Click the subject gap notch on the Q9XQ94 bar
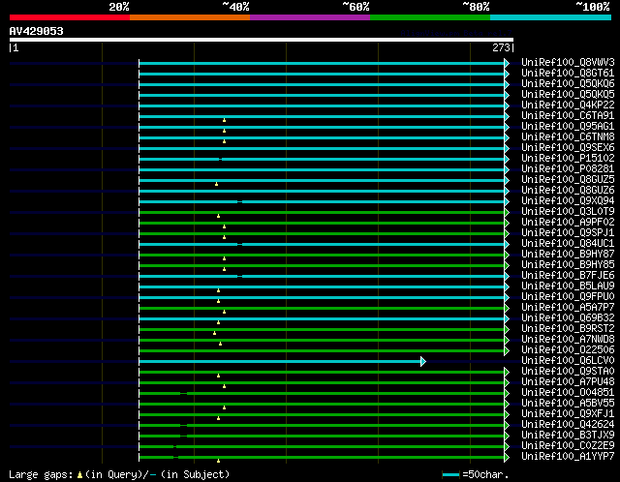The image size is (620, 482). tap(239, 201)
